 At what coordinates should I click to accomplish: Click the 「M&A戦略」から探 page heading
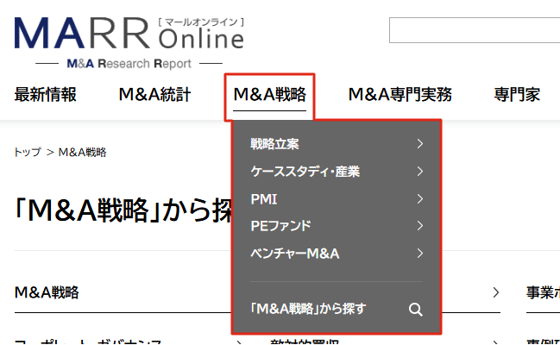point(123,210)
